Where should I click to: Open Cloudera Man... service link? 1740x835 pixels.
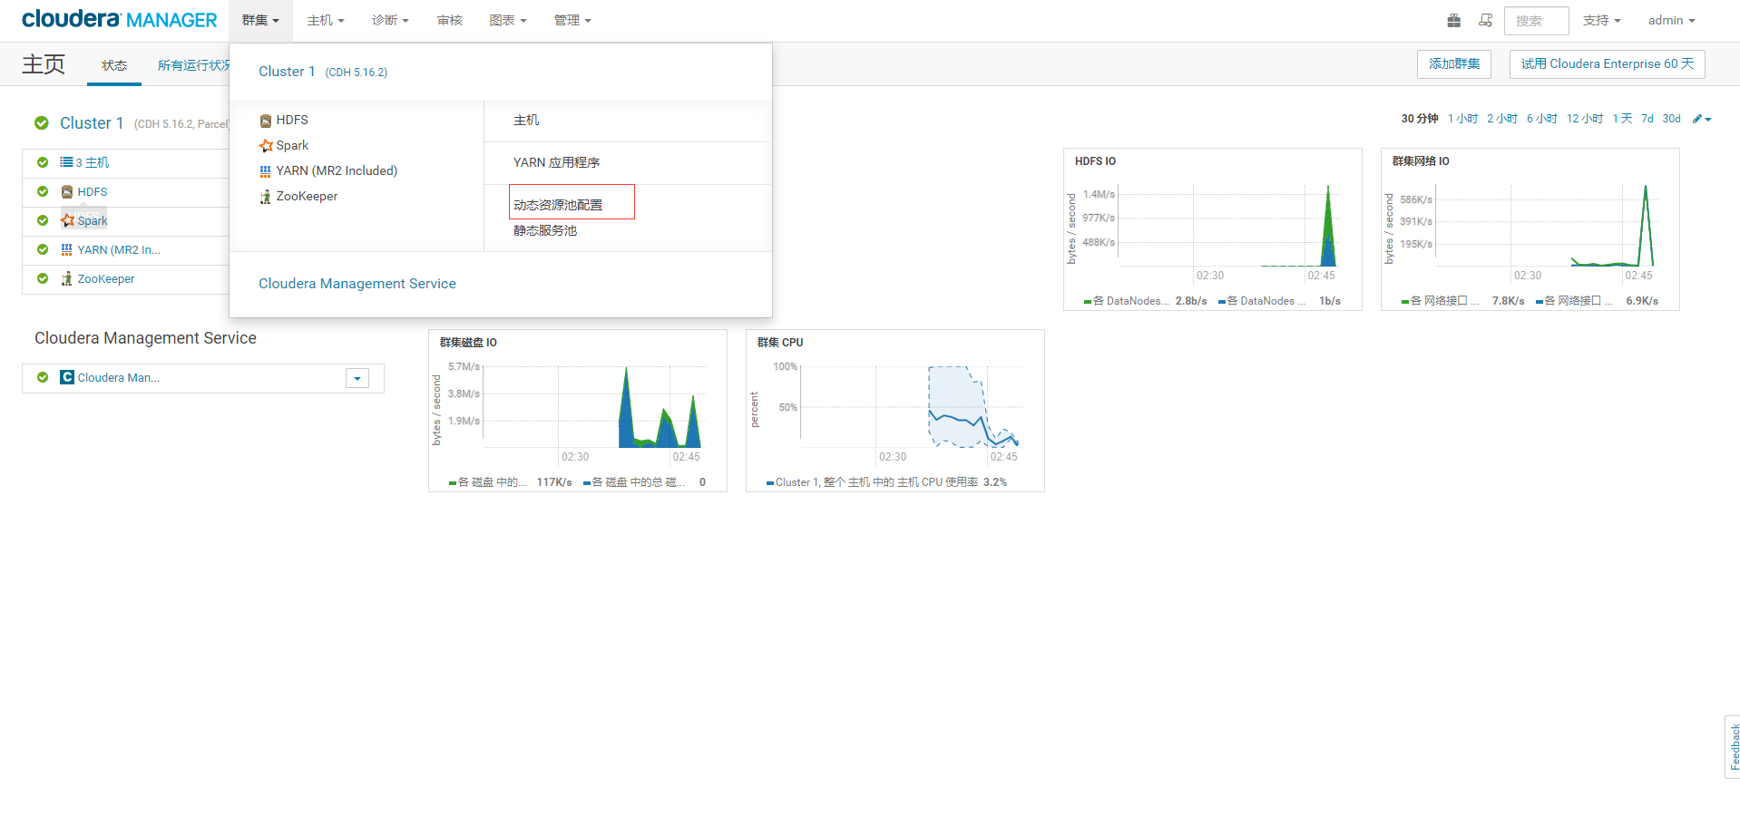[x=119, y=377]
